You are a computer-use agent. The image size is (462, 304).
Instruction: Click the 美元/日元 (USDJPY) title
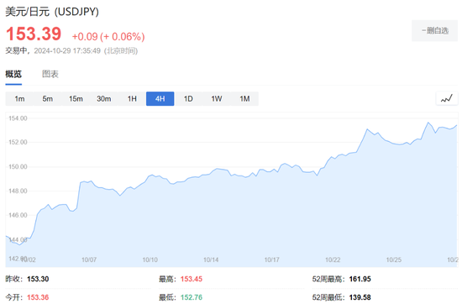point(52,12)
